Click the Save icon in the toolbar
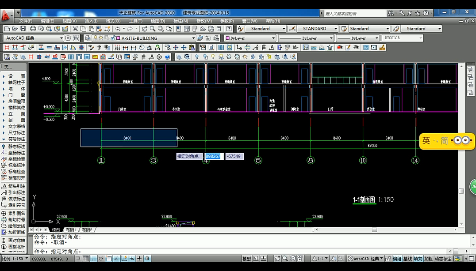 [23, 29]
